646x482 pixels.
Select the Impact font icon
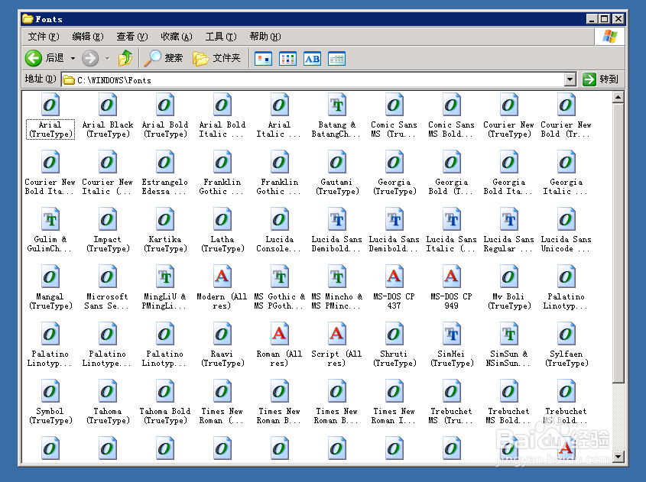[108, 219]
